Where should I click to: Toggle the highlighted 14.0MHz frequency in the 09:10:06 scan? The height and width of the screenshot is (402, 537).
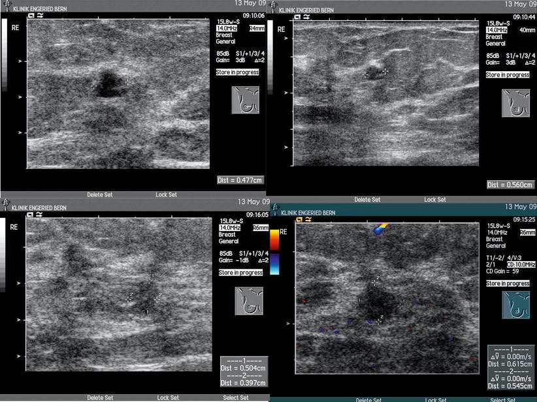[226, 28]
